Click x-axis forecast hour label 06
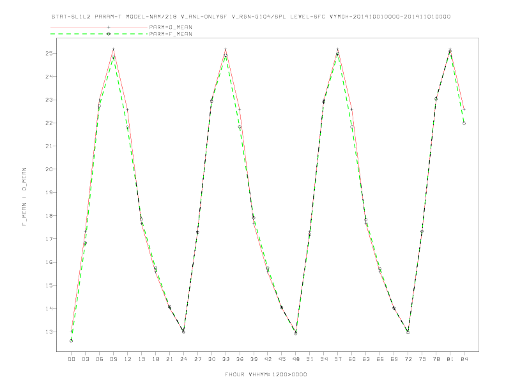The height and width of the screenshot is (391, 506). 100,359
